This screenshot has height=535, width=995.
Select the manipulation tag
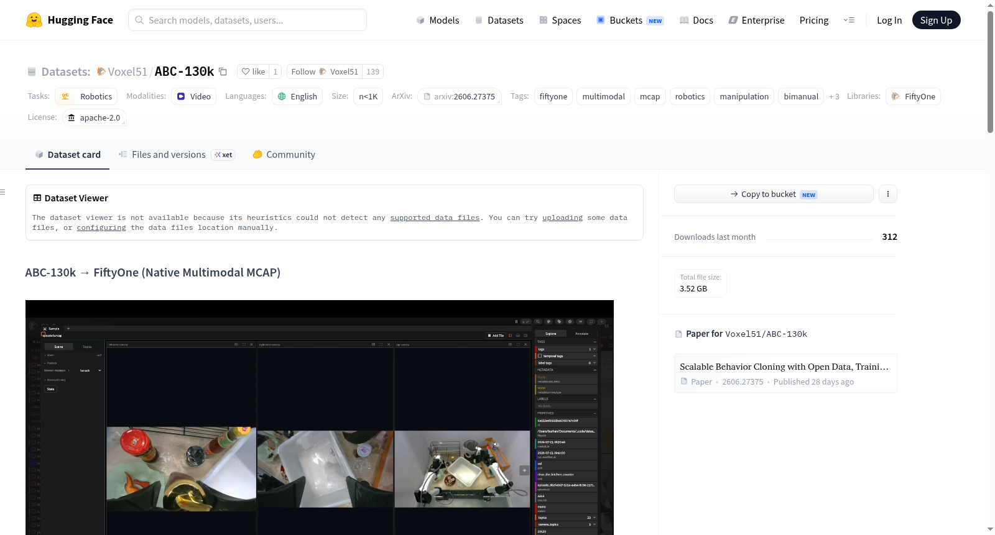tap(744, 96)
